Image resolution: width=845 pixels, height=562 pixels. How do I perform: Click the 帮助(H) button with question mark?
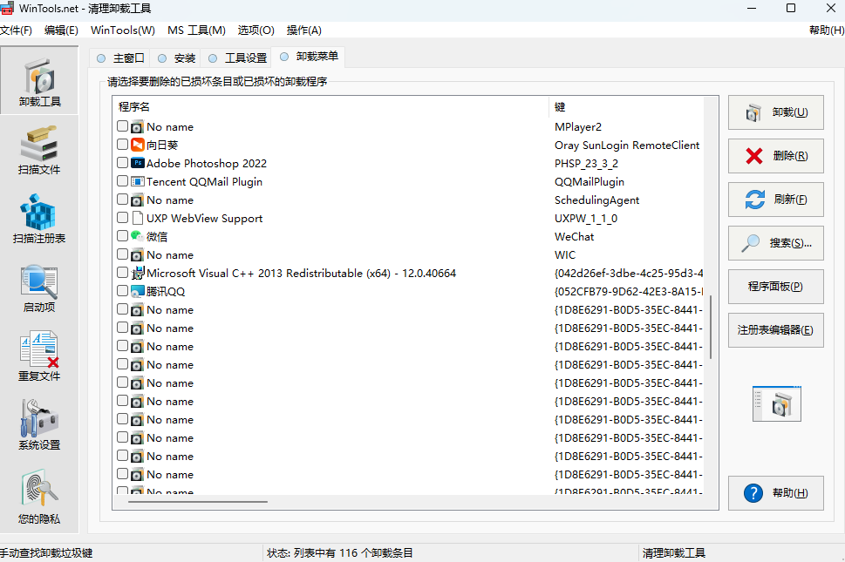pyautogui.click(x=776, y=493)
